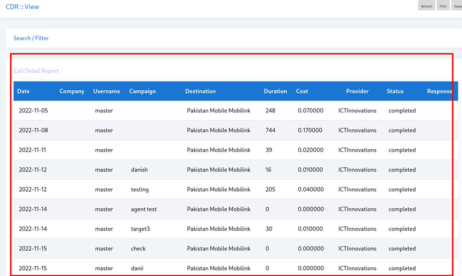Click 'completed' status in the danii row
This screenshot has height=276, width=462.
tap(402, 268)
